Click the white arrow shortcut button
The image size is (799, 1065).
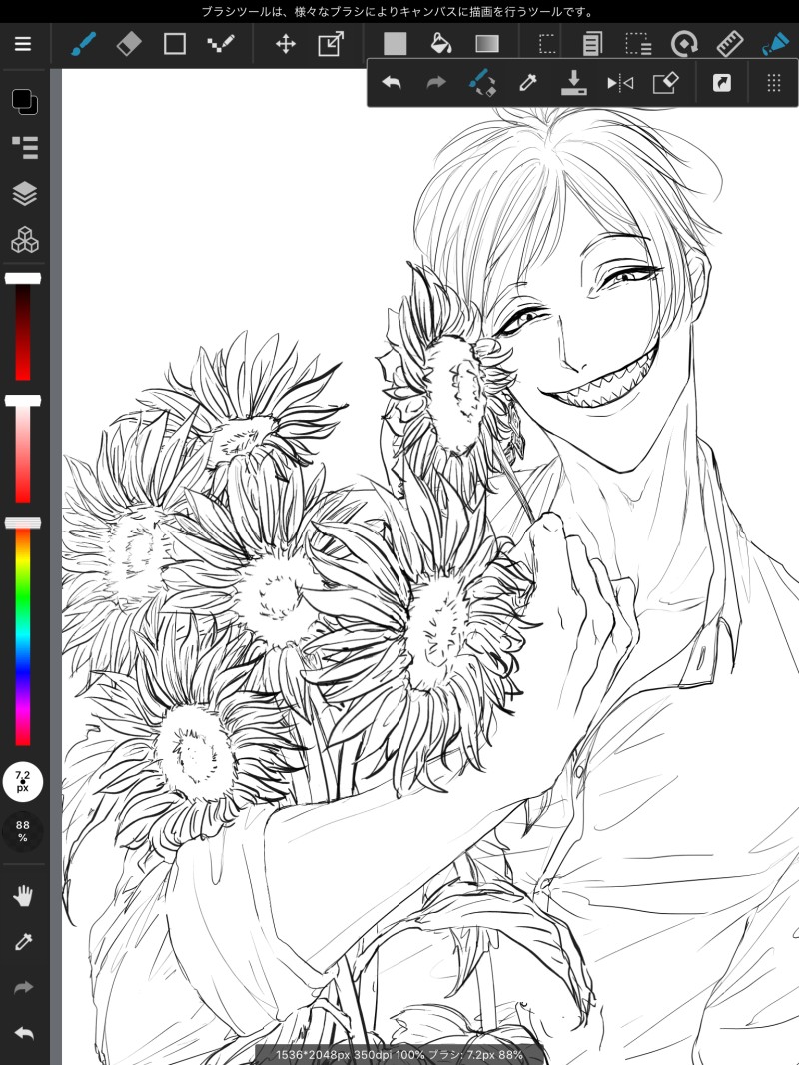[722, 83]
